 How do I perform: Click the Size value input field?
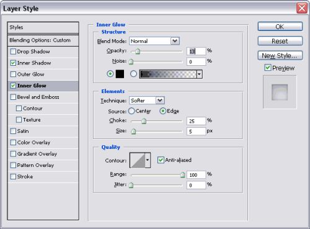[196, 132]
